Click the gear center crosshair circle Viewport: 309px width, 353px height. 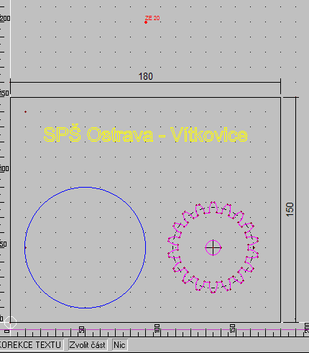(x=213, y=247)
